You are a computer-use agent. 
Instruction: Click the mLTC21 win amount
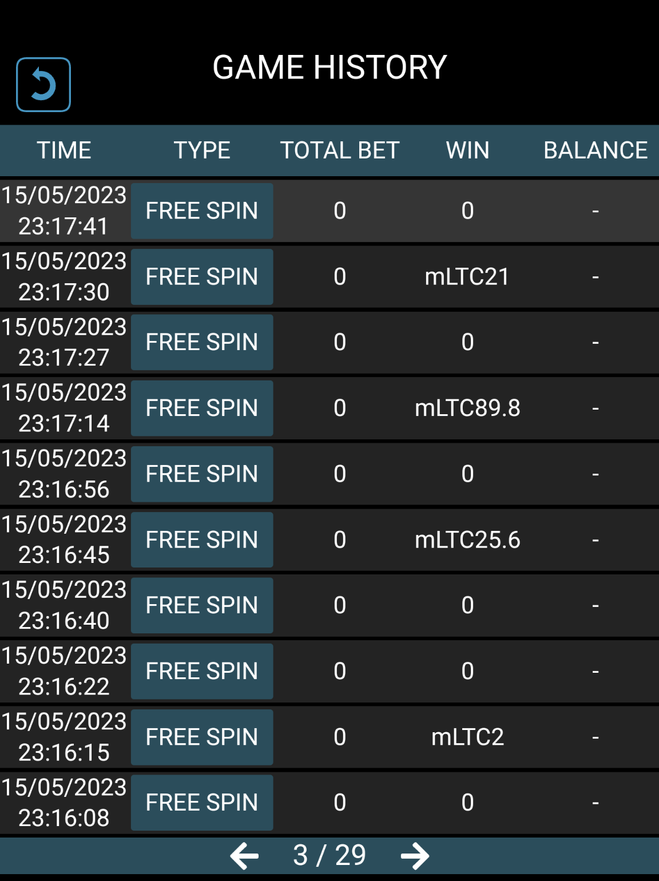tap(467, 276)
